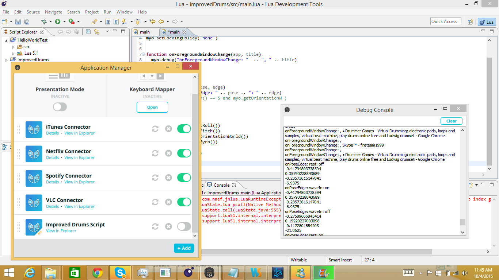Screen dimensions: 499x280
Task: Disable the Spotify Connector toggle
Action: coord(184,178)
